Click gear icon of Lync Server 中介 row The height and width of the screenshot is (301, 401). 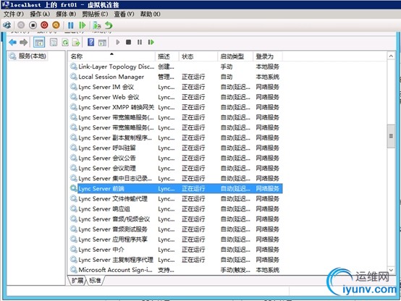coord(74,250)
